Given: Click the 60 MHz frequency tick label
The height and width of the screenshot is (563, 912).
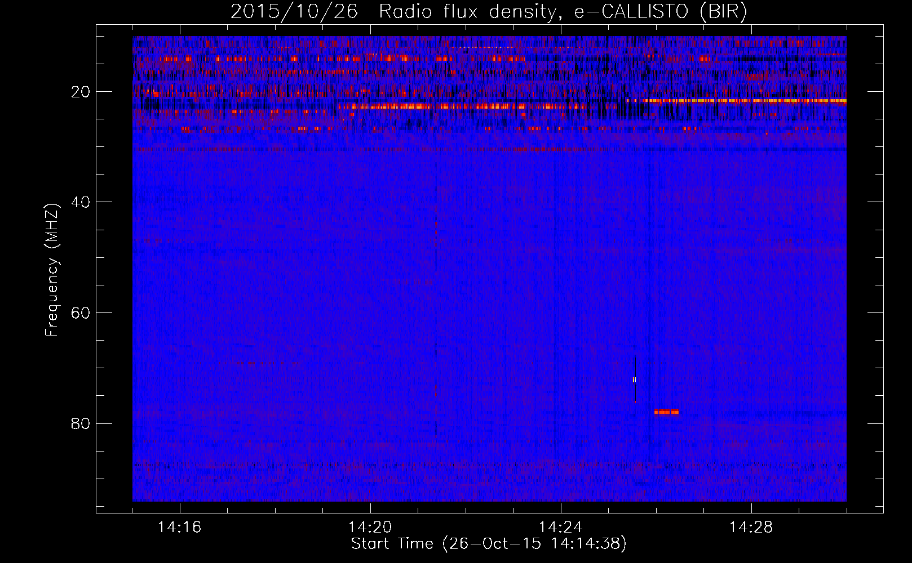Looking at the screenshot, I should [81, 313].
